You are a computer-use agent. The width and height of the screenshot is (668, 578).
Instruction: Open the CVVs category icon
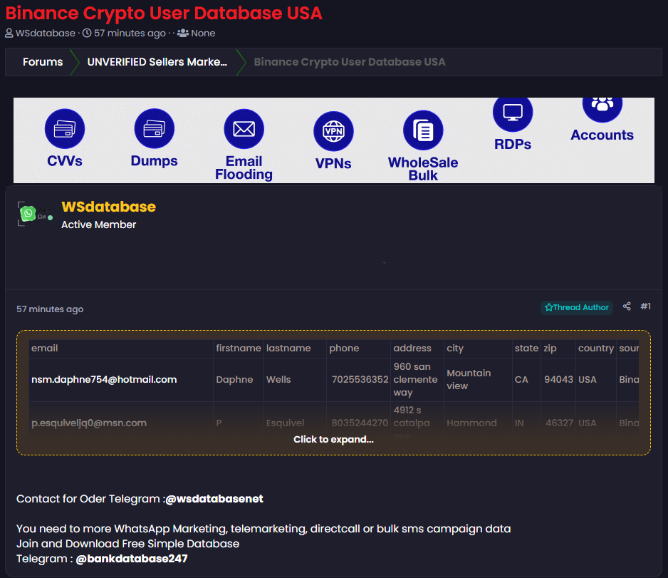tap(65, 129)
